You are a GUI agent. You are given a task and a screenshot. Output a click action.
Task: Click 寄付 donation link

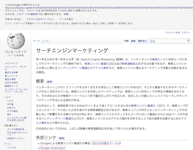coord(9,114)
